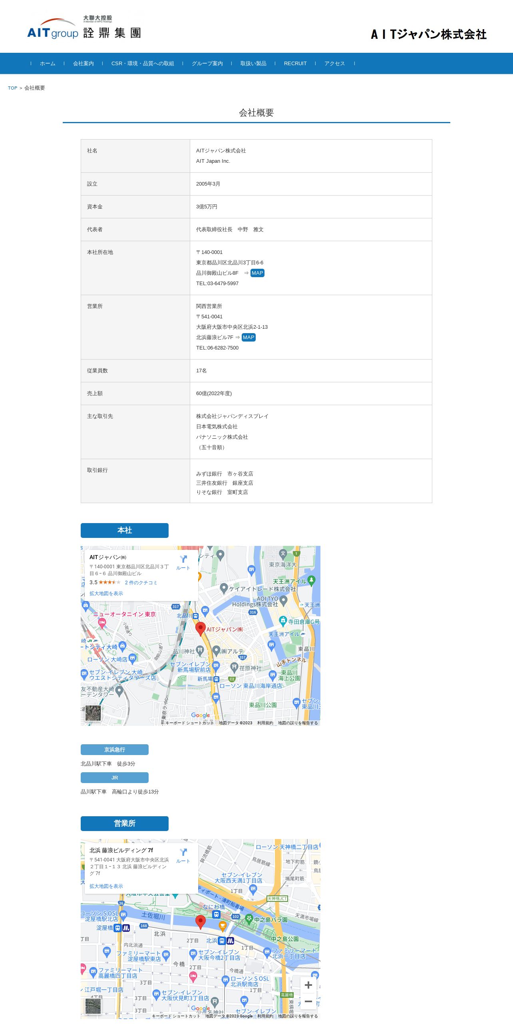Open the グループ案内 menu item
Screen dimensions: 513x1027
coord(207,64)
